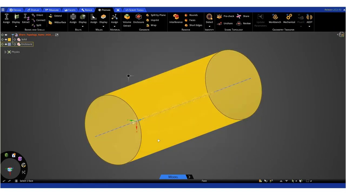Select the Faces removal tool
This screenshot has width=346, height=195.
(x=190, y=20)
